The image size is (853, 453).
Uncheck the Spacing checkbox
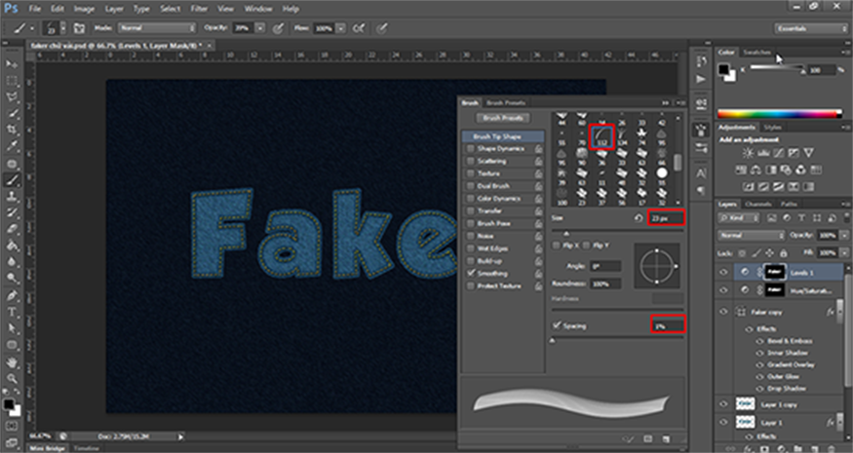pos(557,325)
